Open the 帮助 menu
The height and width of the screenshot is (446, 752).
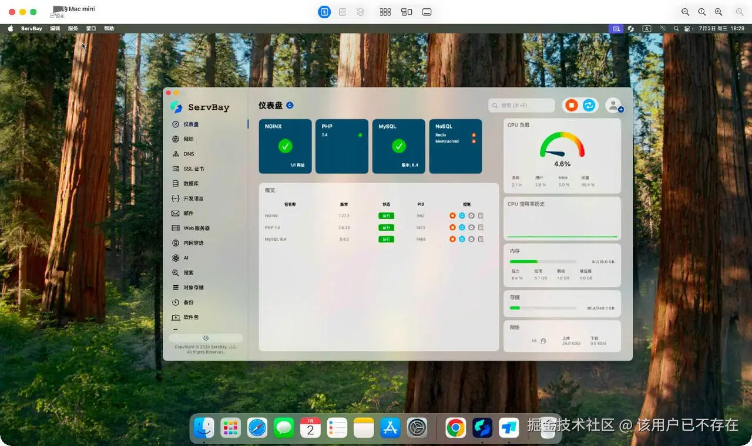click(x=109, y=28)
